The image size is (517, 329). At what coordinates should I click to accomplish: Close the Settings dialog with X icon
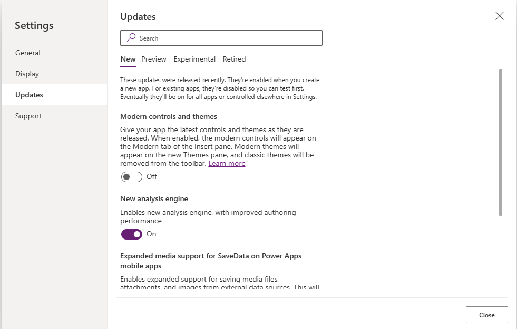click(499, 16)
